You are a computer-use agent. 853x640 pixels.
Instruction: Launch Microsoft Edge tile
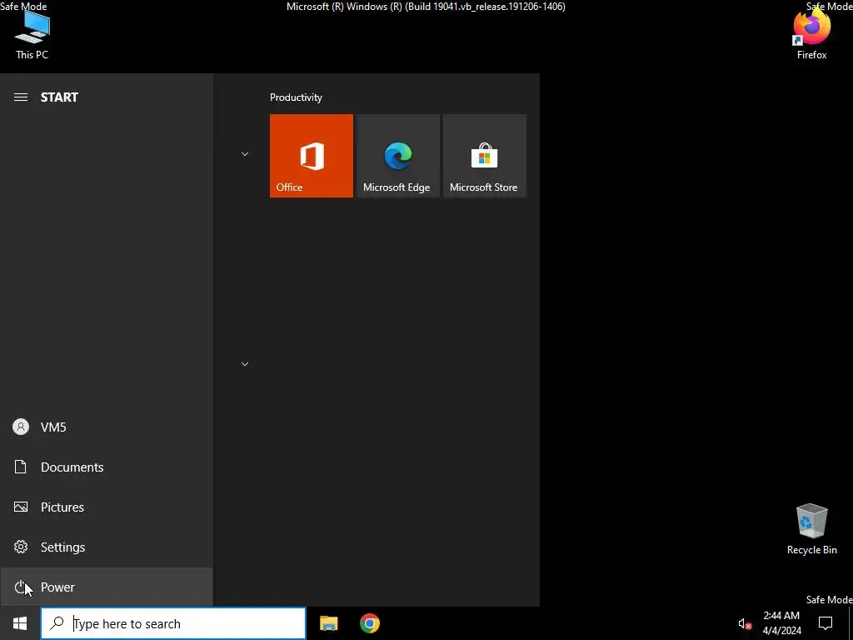[x=397, y=156]
